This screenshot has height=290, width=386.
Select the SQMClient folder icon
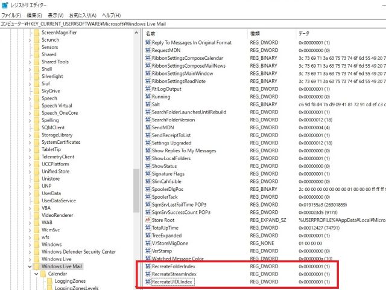(36, 127)
